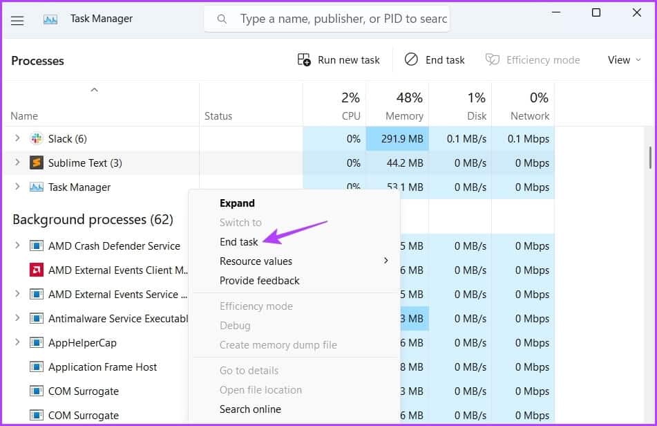The width and height of the screenshot is (657, 426).
Task: Click the red AMD External Events Client icon
Action: tap(37, 270)
